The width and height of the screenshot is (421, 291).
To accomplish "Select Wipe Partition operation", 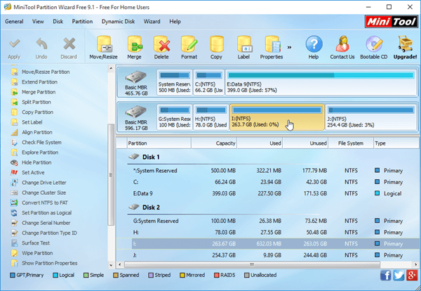I will coord(37,253).
